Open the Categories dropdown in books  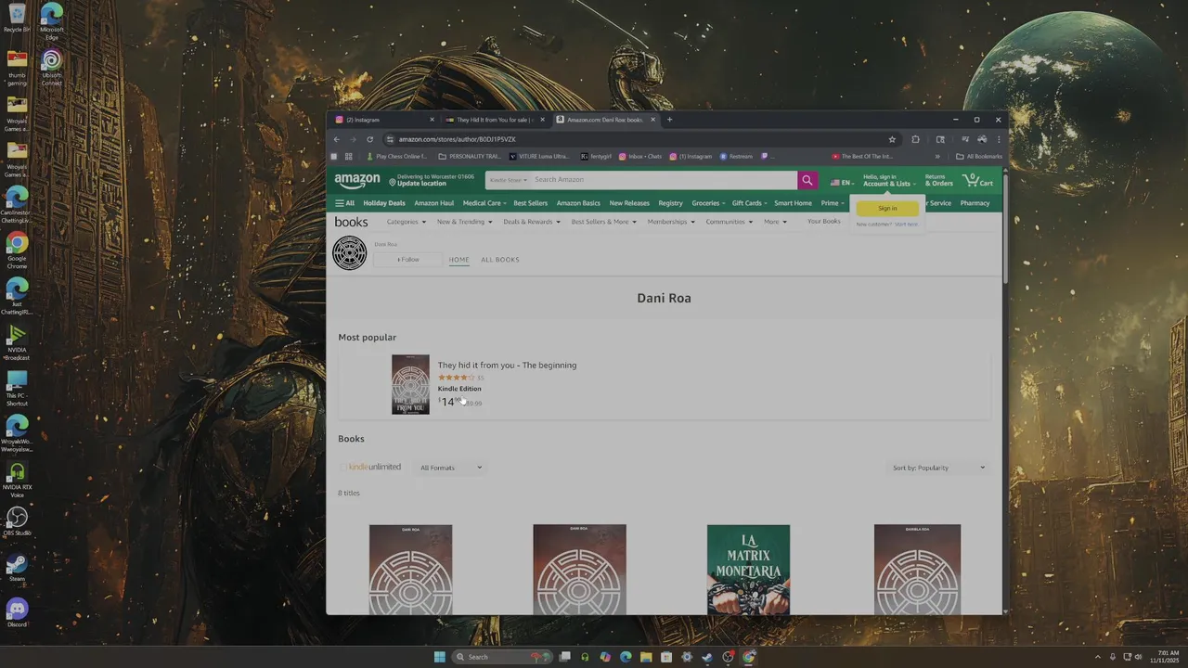407,222
